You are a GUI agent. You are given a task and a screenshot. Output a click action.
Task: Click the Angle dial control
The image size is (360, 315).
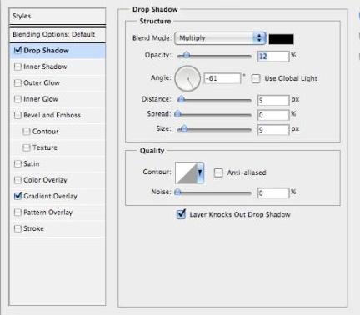[187, 78]
